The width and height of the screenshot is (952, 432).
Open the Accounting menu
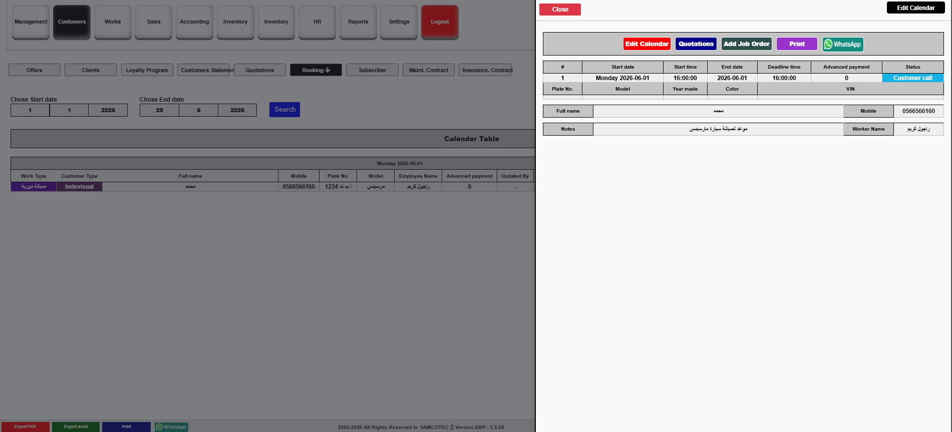click(194, 22)
